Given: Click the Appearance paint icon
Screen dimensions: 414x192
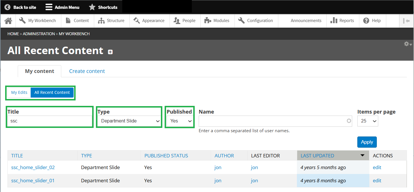Looking at the screenshot, I should coord(137,21).
